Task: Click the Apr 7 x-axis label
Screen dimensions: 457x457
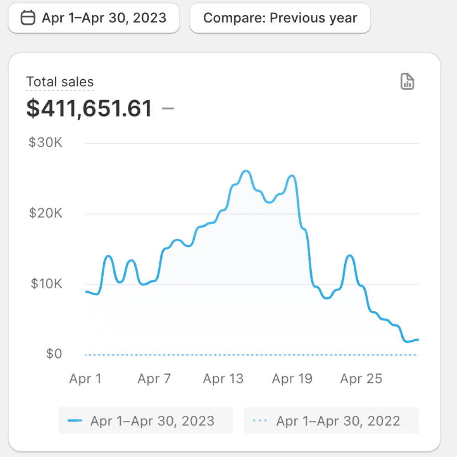Action: (154, 378)
